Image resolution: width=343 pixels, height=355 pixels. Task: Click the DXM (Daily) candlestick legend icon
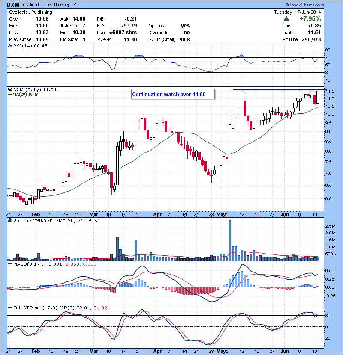(x=10, y=90)
